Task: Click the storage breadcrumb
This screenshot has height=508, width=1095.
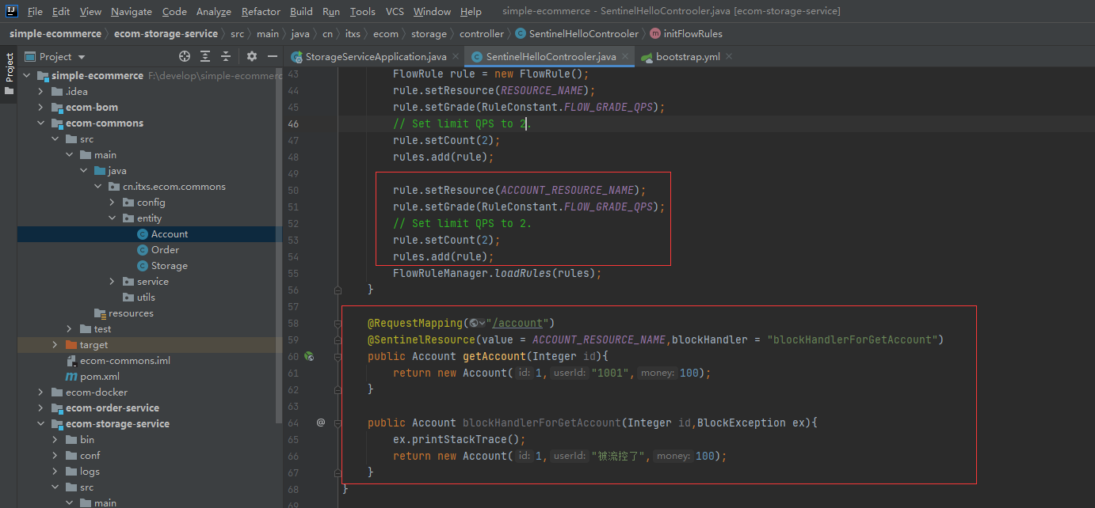Action: click(429, 34)
